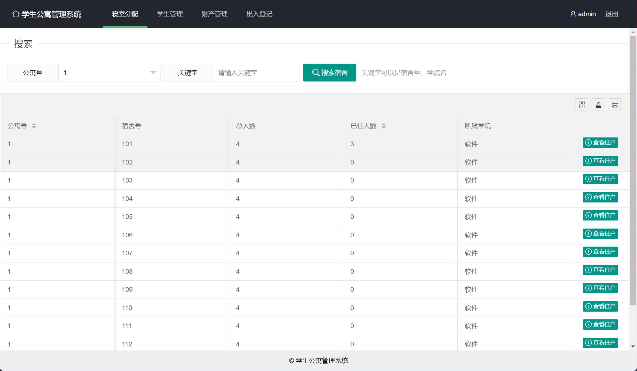Click the user icon next to admin
The height and width of the screenshot is (371, 637).
tap(573, 14)
